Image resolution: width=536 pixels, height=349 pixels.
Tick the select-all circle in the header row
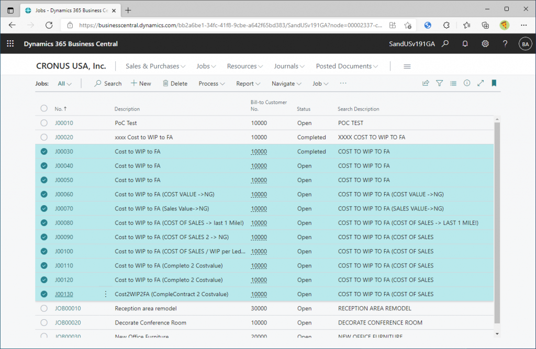click(44, 109)
